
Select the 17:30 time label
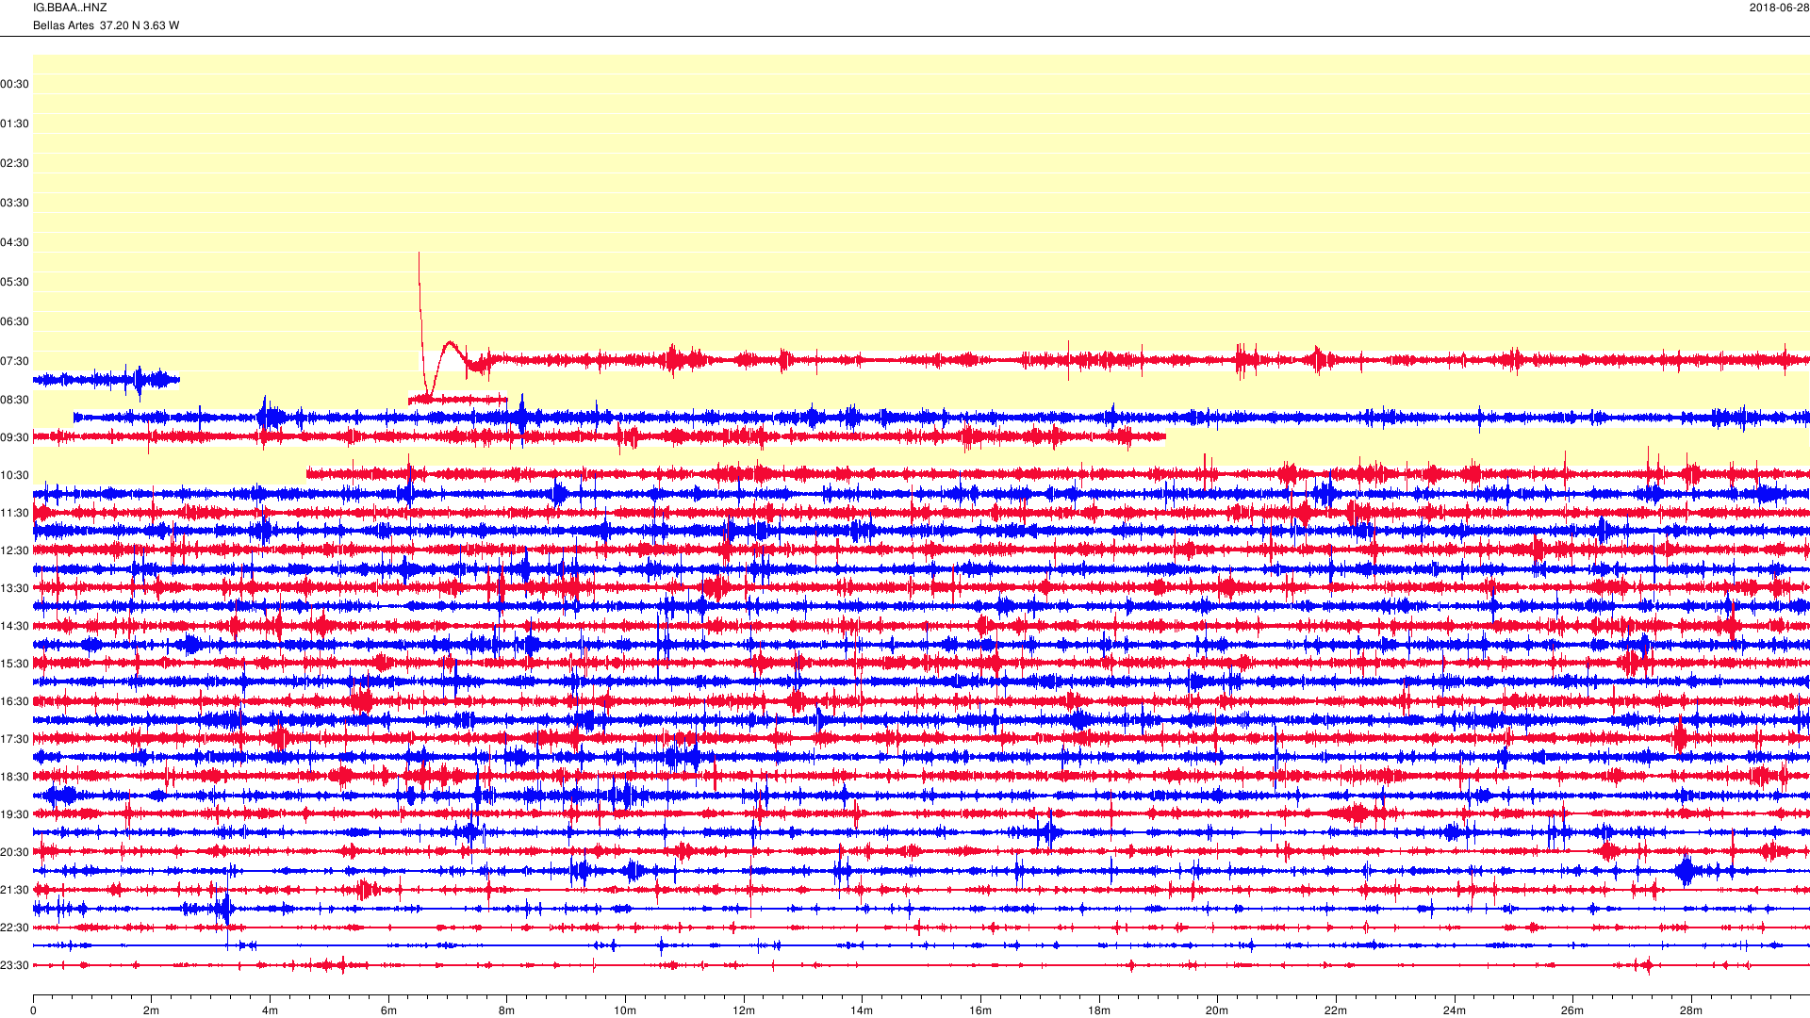click(14, 739)
